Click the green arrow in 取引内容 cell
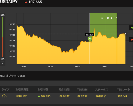This screenshot has height=106, width=133. coord(39,96)
